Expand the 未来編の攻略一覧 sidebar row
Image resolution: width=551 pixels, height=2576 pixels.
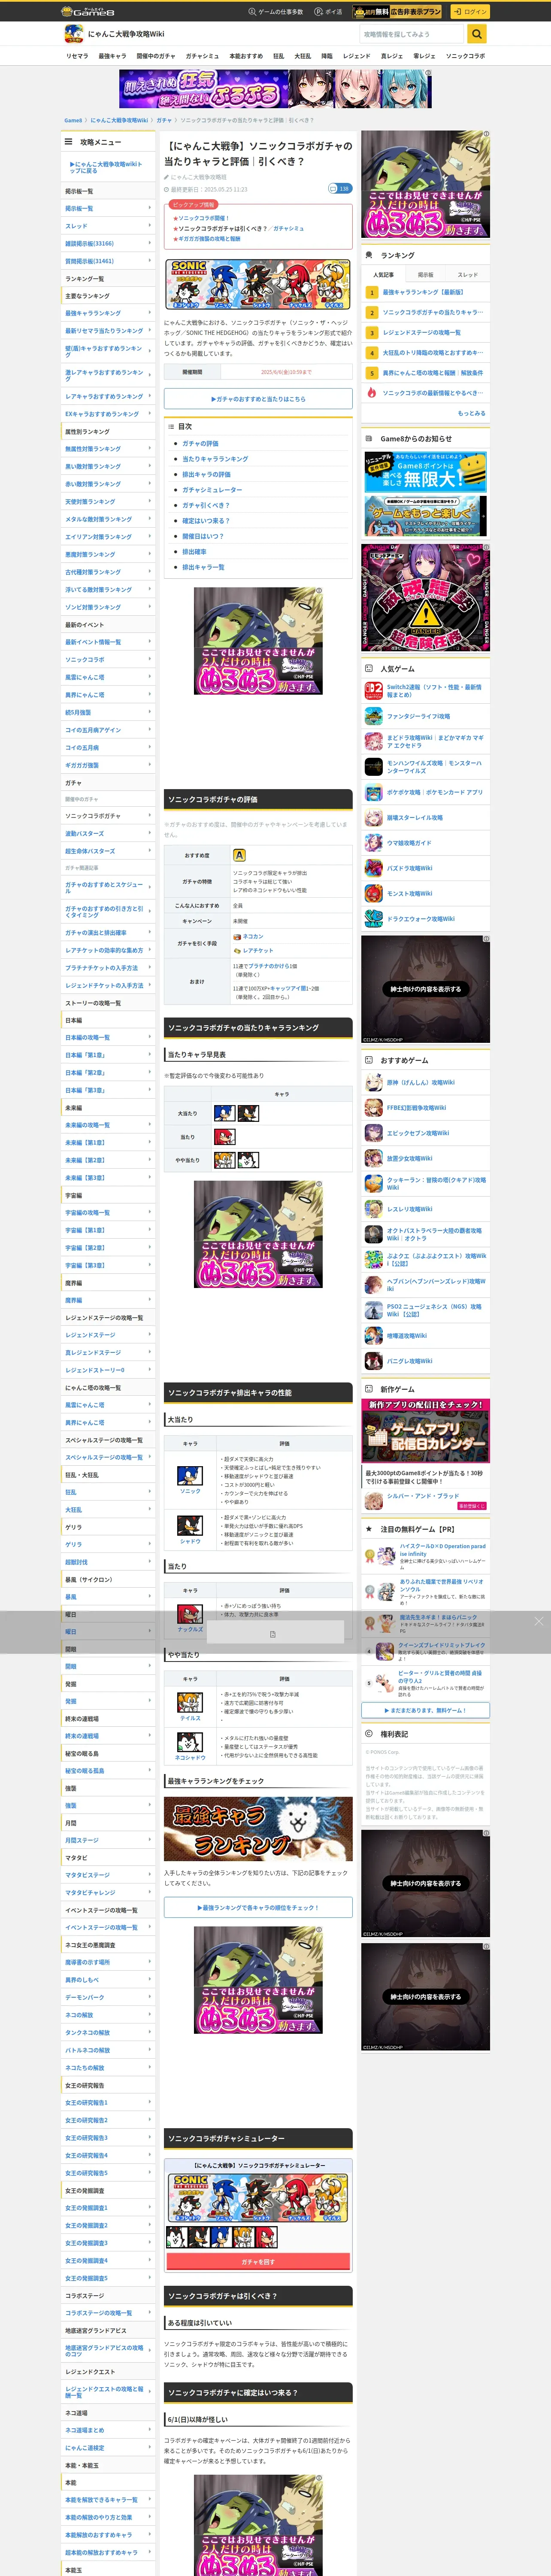point(108,1125)
